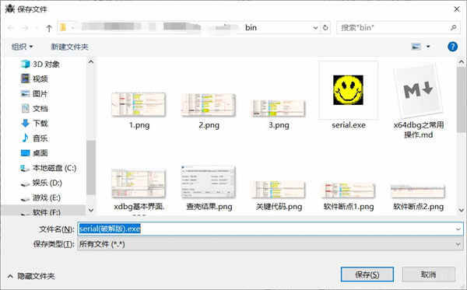Open the 保存类型 file type dropdown
Viewport: 467px width, 290px height.
pos(270,244)
